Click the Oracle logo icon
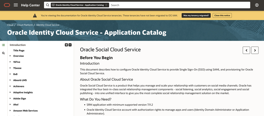The image size is (264, 116). coord(7,5)
